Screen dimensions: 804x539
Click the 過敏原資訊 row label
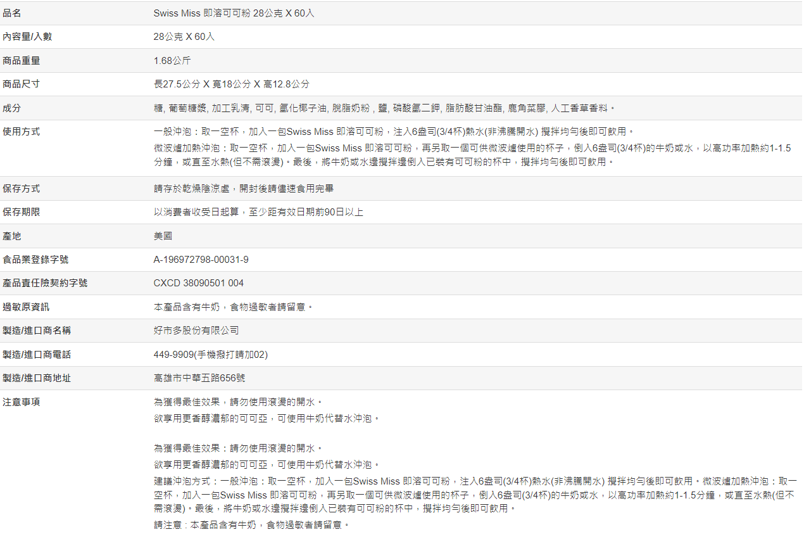point(25,307)
